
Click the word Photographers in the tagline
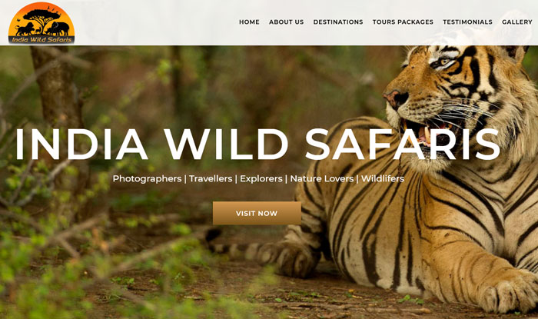click(147, 178)
